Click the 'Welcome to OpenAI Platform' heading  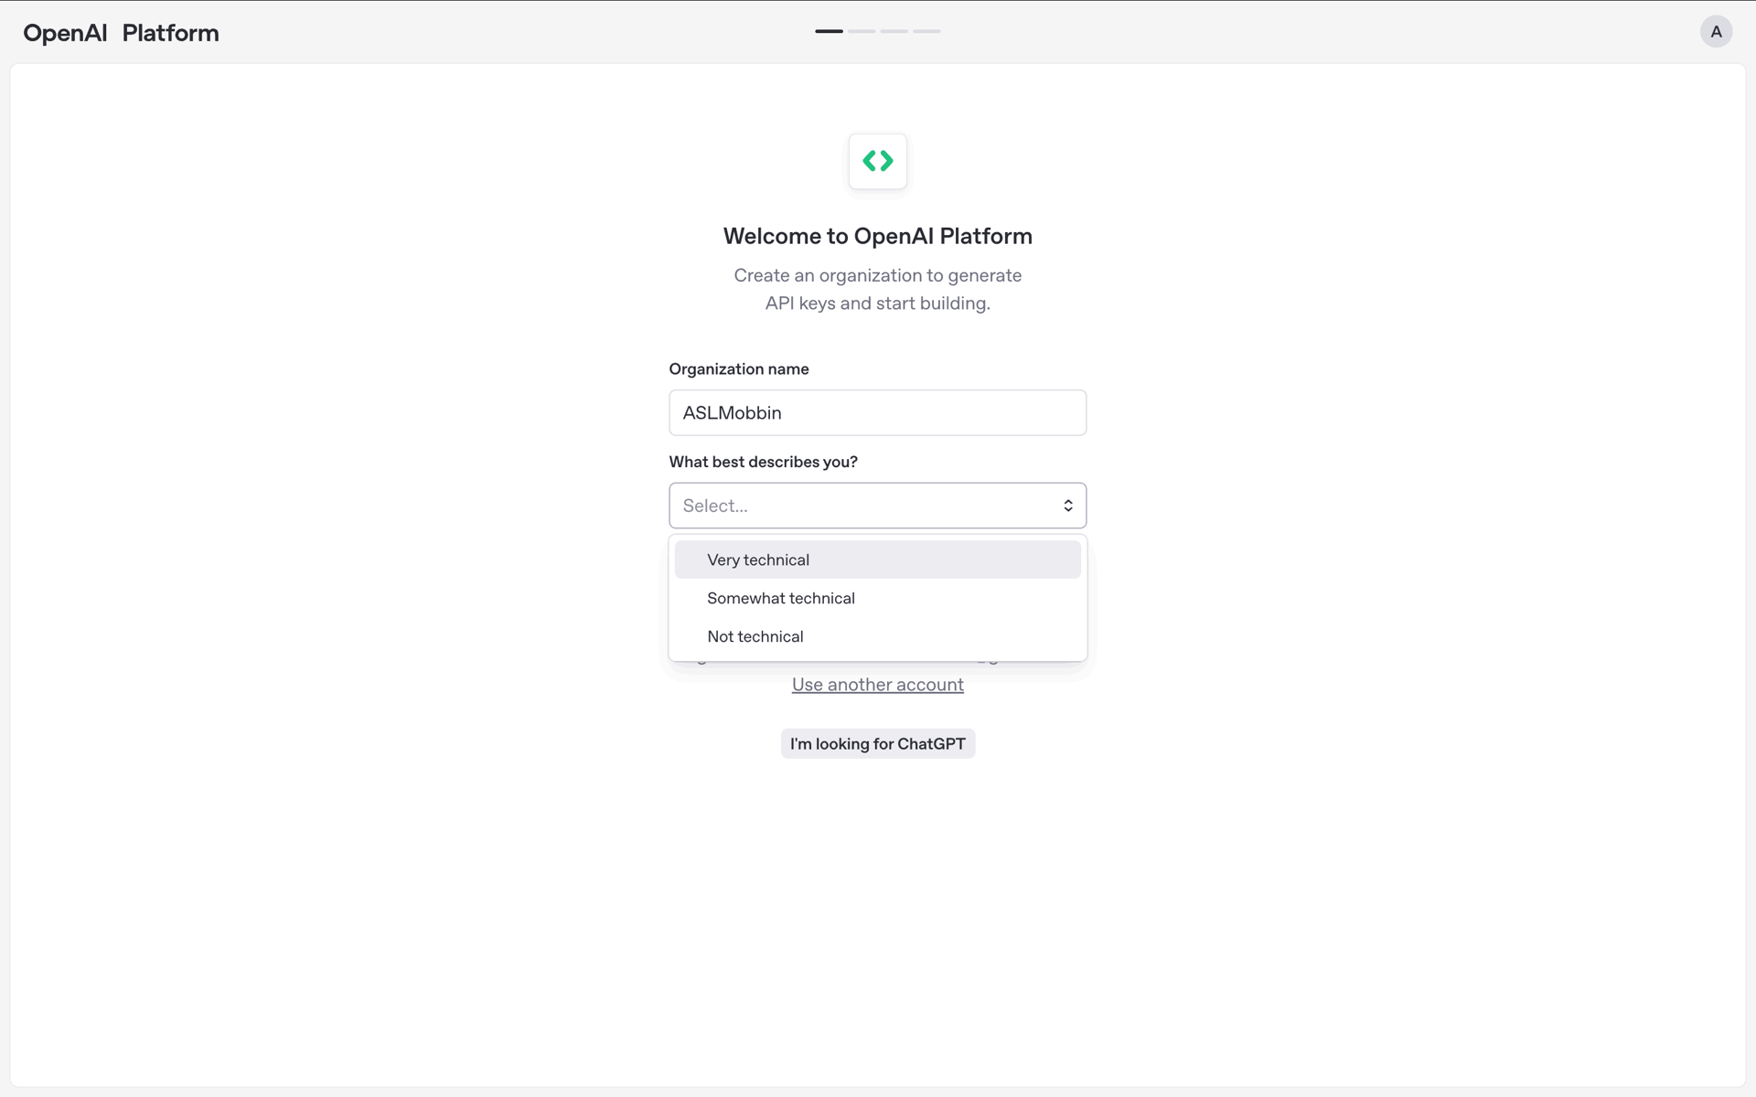pos(878,236)
